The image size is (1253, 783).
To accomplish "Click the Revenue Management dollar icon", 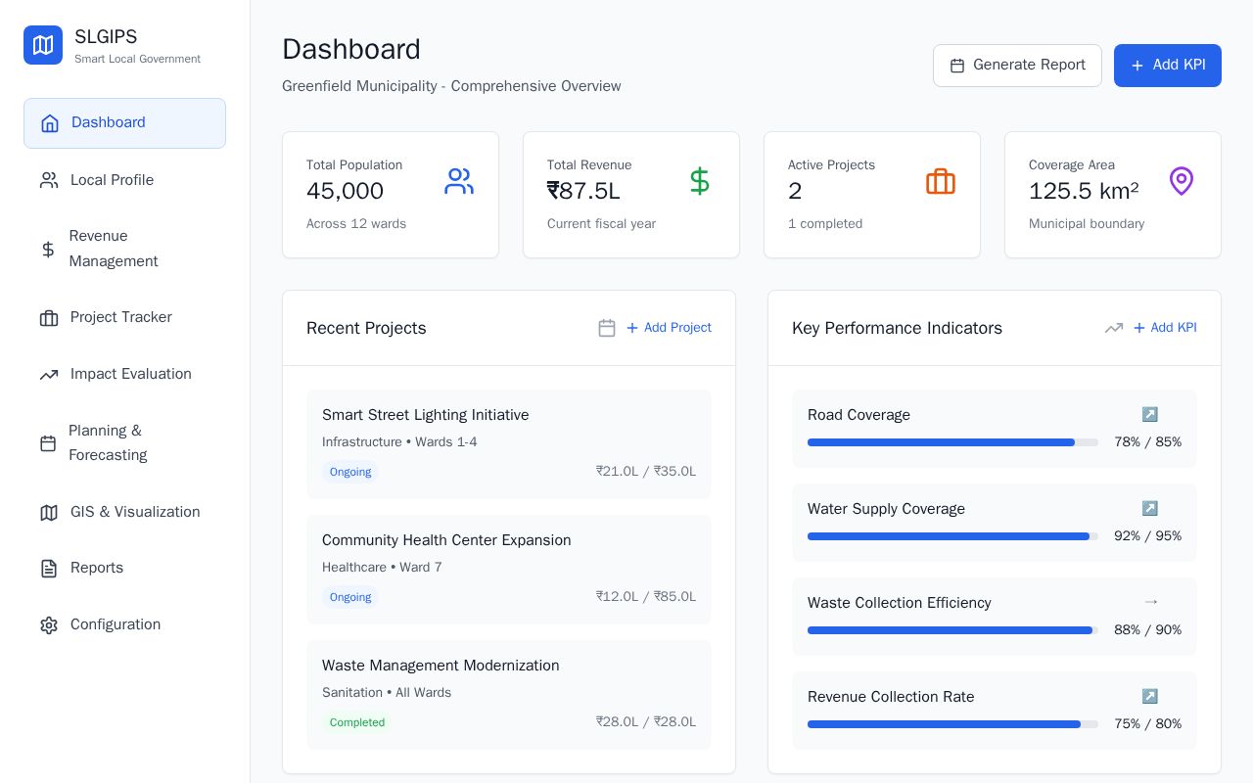I will click(48, 250).
